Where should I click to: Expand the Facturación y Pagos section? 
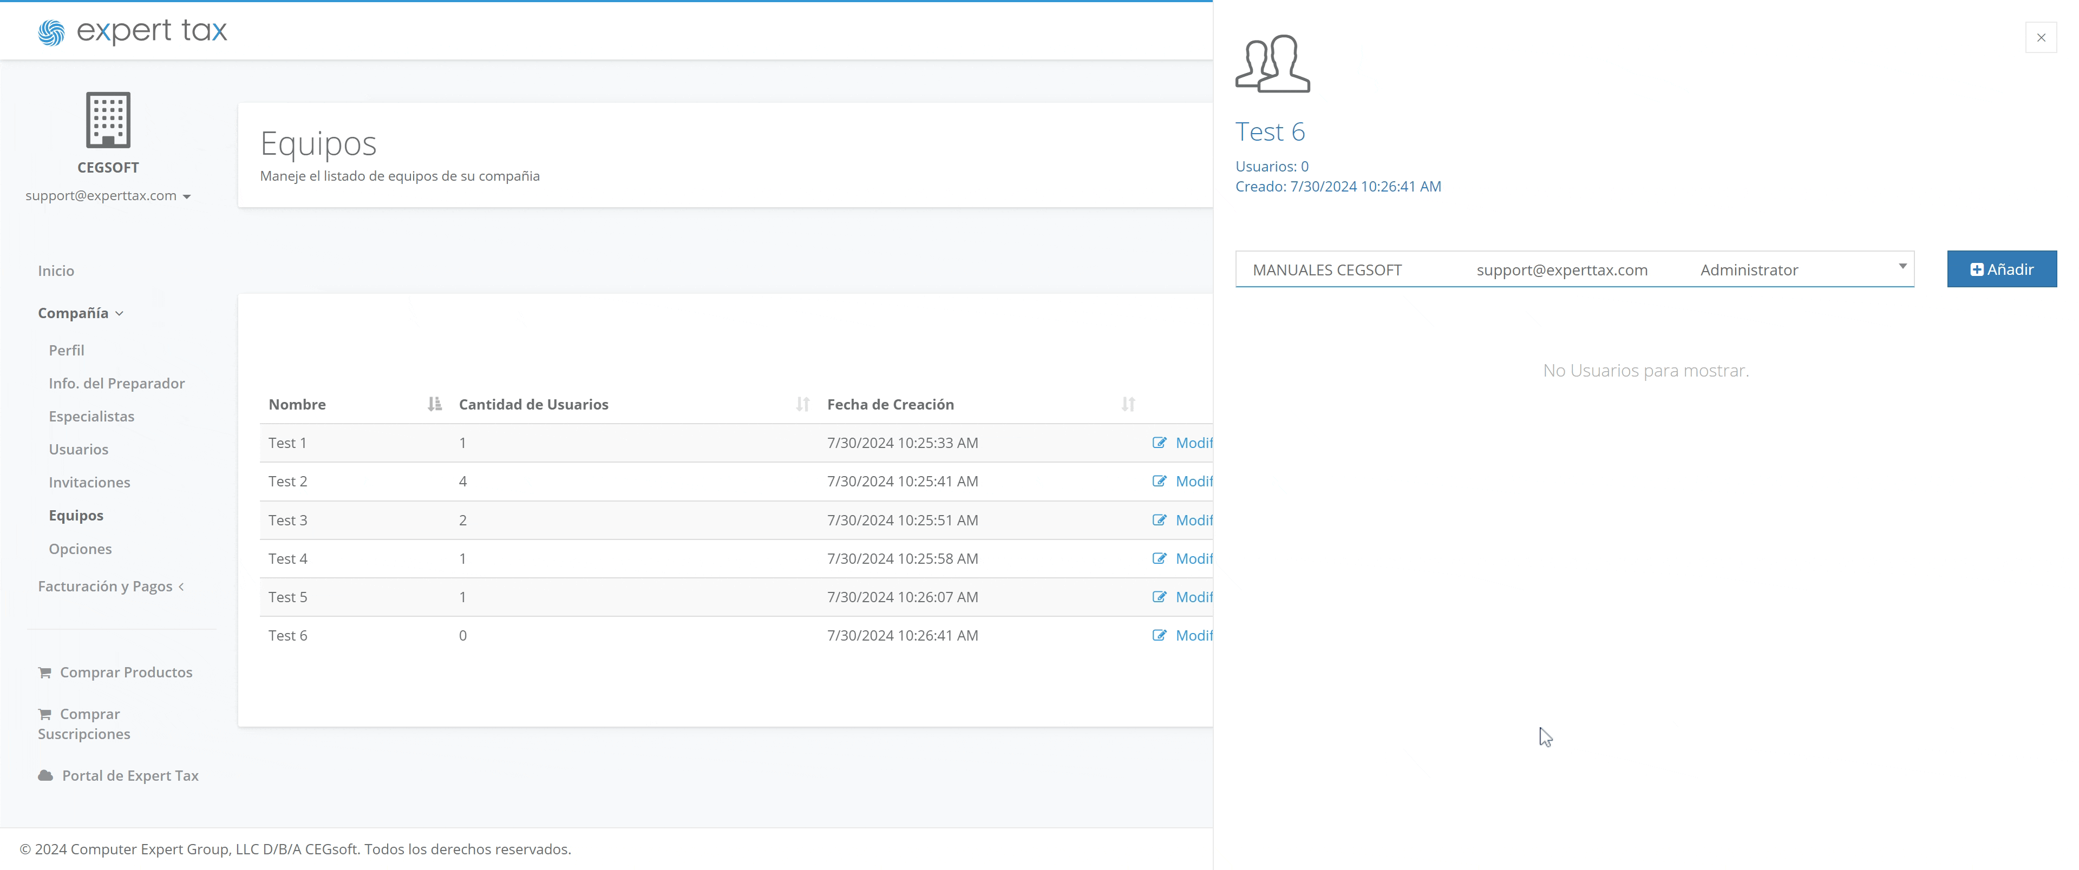tap(110, 586)
